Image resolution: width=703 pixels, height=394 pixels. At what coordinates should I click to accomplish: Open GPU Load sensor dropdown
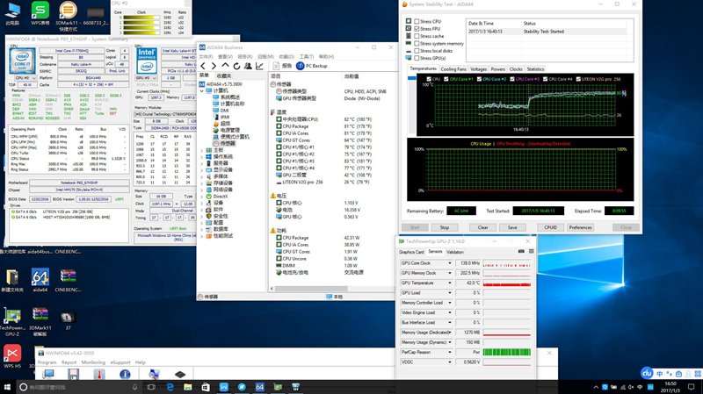click(450, 292)
